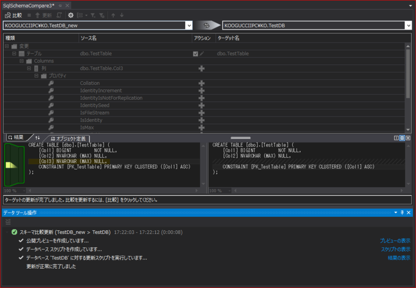416x288 pixels.
Task: Go to next difference with down arrow
Action: pos(122,16)
